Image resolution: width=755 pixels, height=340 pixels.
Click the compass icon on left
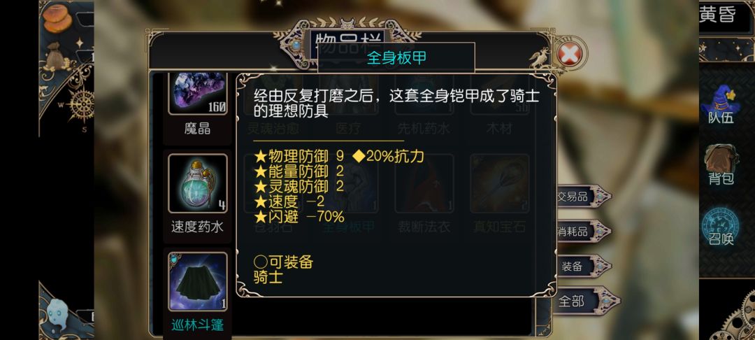(80, 104)
